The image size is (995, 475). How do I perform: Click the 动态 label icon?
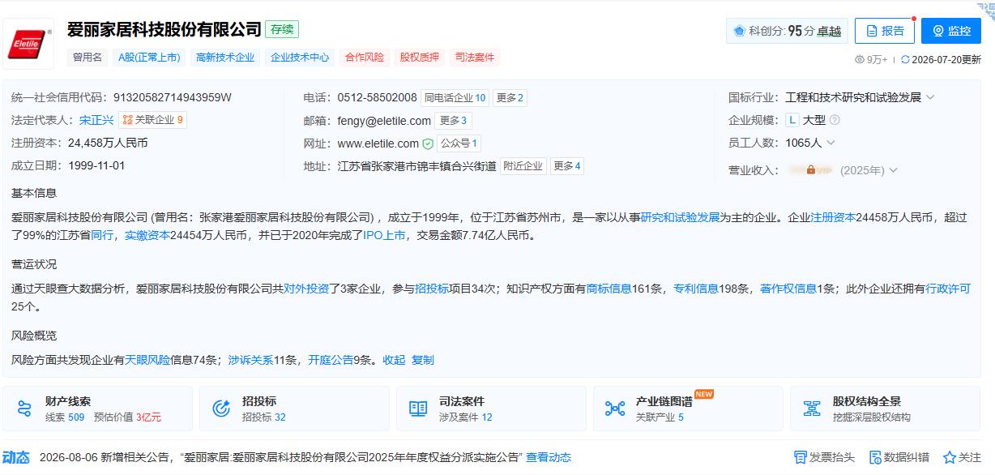click(15, 457)
